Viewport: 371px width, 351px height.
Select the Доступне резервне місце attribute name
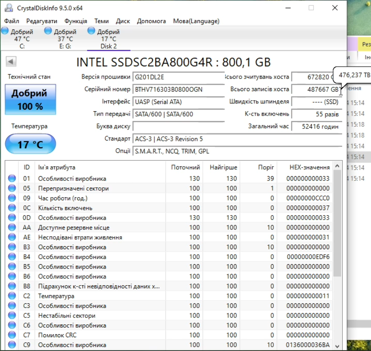74,228
